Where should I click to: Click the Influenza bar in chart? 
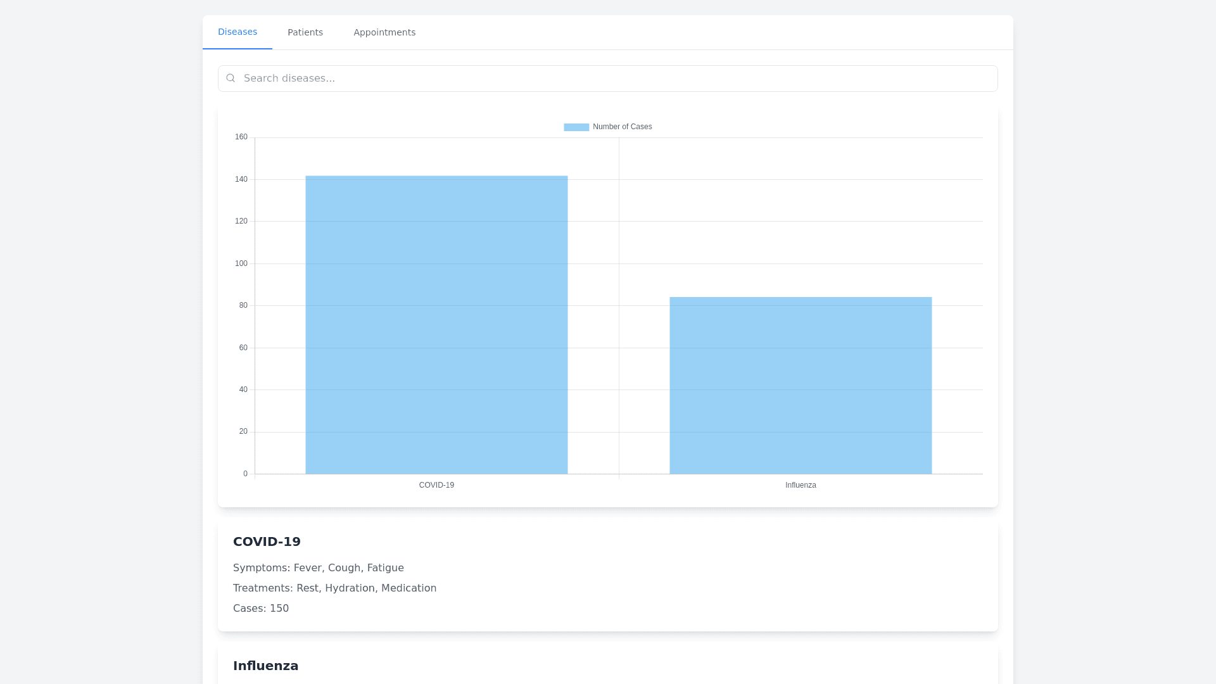pos(801,385)
